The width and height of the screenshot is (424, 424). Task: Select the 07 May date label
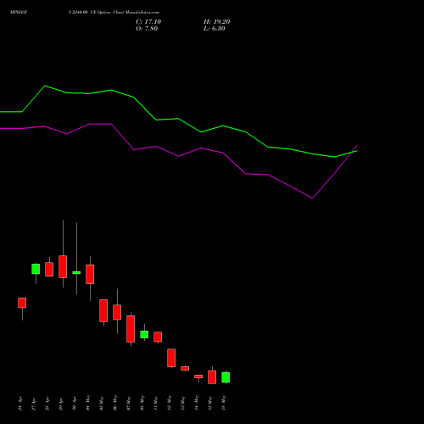pyautogui.click(x=129, y=403)
